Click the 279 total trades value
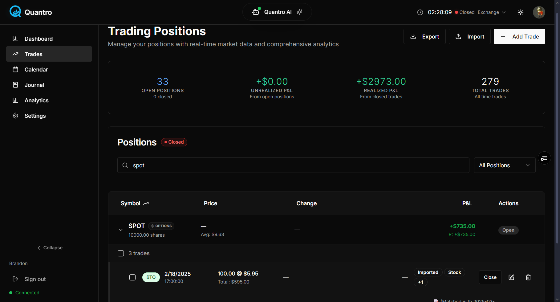The height and width of the screenshot is (302, 560). (x=490, y=81)
